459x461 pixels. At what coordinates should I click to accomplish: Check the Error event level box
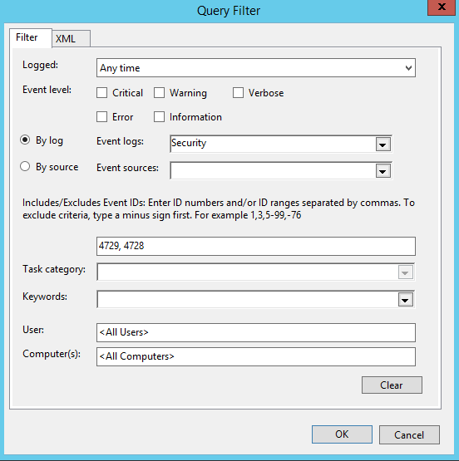click(x=101, y=117)
